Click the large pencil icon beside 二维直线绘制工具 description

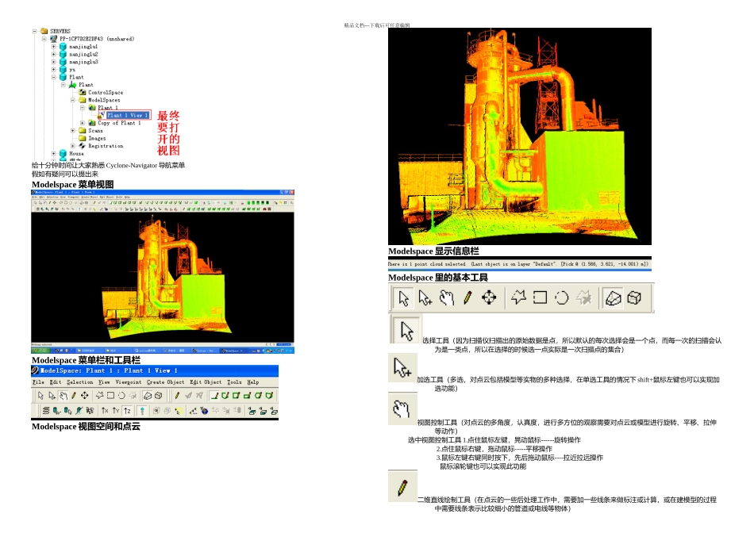[402, 487]
